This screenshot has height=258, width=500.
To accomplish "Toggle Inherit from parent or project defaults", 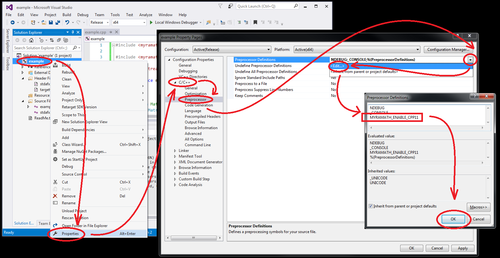I will tap(370, 206).
